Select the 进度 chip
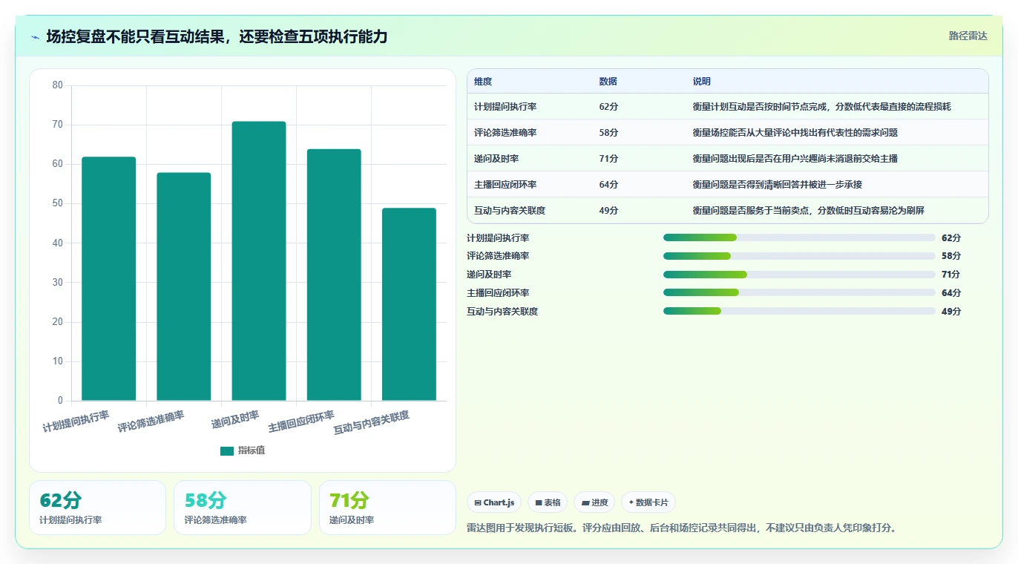The width and height of the screenshot is (1018, 564). click(x=594, y=502)
